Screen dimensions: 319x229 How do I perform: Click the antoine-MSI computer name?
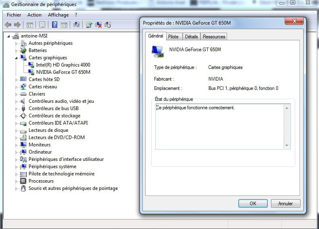[34, 36]
